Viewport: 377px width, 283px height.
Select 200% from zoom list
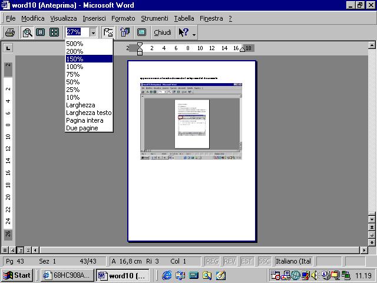[x=89, y=51]
